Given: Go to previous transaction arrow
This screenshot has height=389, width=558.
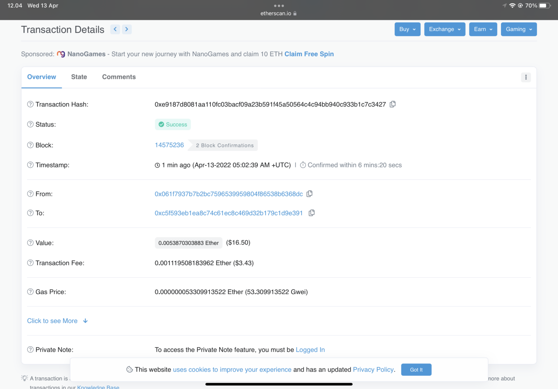Looking at the screenshot, I should click(x=115, y=29).
